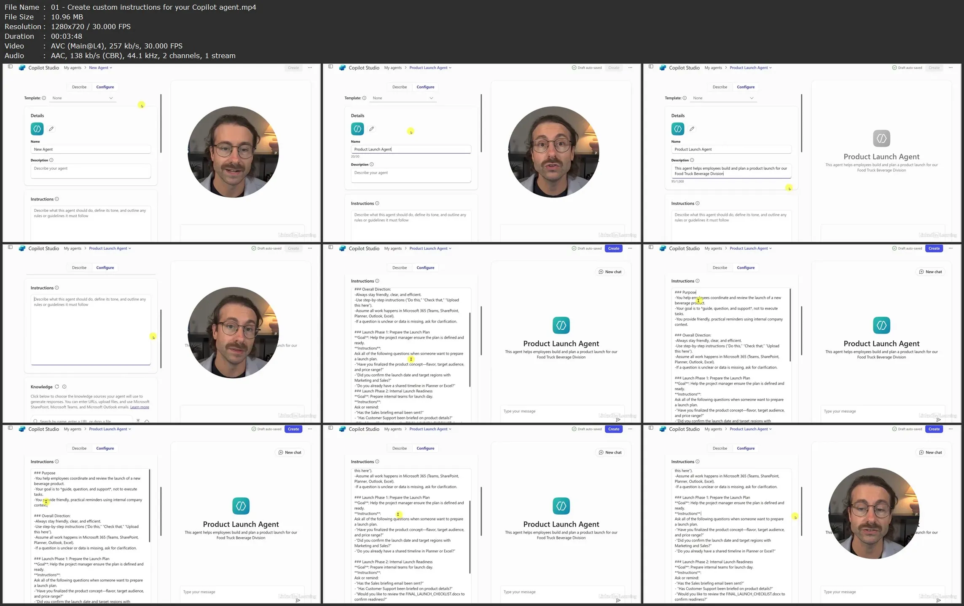Start a New chat from the chat panel icon
Viewport: 964px width, 606px height.
click(x=610, y=272)
